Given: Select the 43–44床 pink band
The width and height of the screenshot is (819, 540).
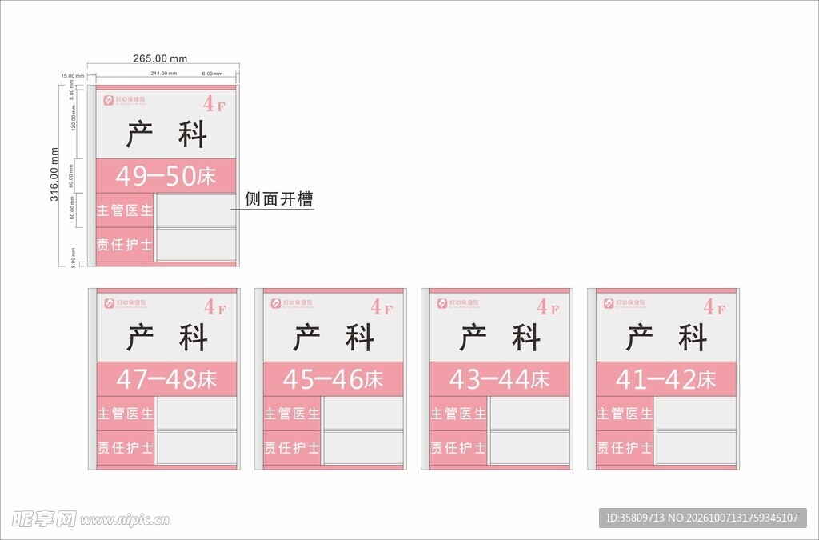Looking at the screenshot, I should click(500, 379).
